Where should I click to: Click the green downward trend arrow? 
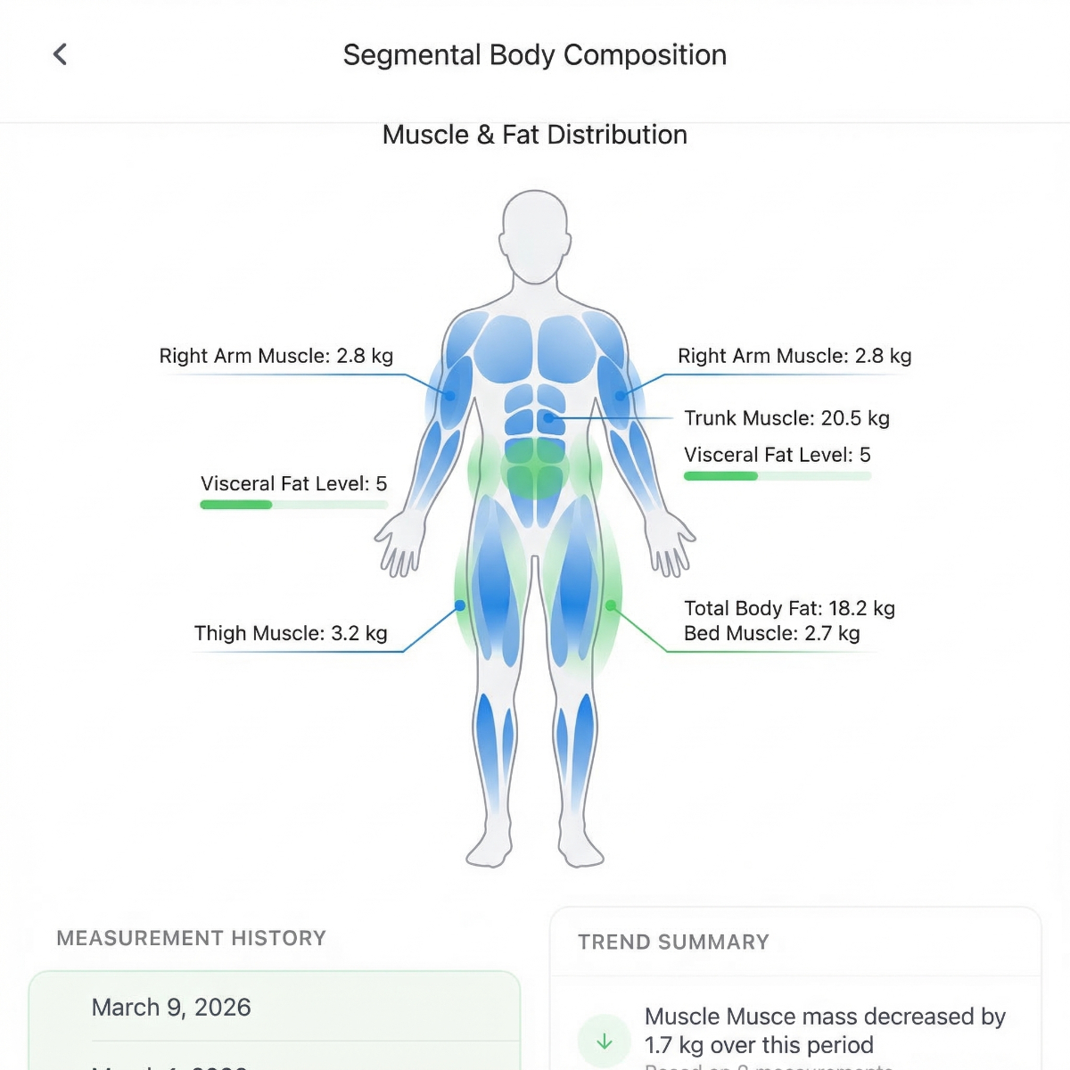605,1040
